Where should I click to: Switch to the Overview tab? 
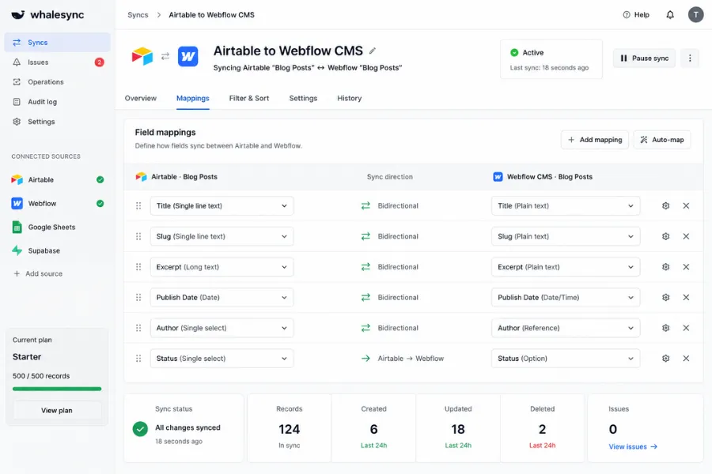(x=141, y=99)
